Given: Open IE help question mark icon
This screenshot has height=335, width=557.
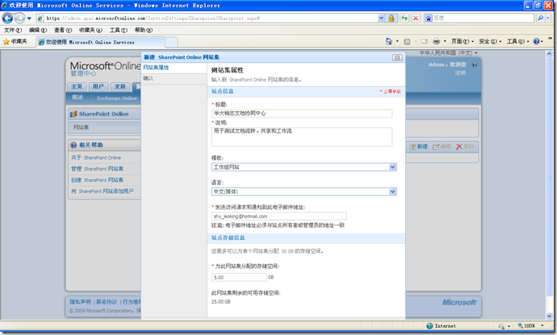Looking at the screenshot, I should coord(536,42).
